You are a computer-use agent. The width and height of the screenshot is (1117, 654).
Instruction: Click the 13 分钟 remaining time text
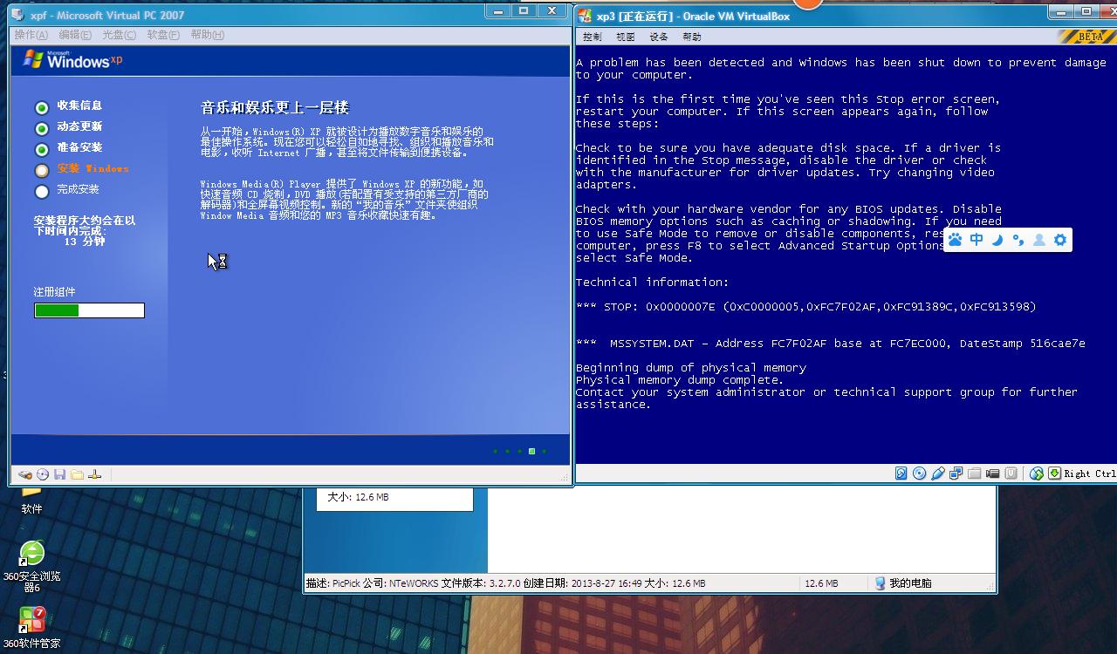[85, 242]
